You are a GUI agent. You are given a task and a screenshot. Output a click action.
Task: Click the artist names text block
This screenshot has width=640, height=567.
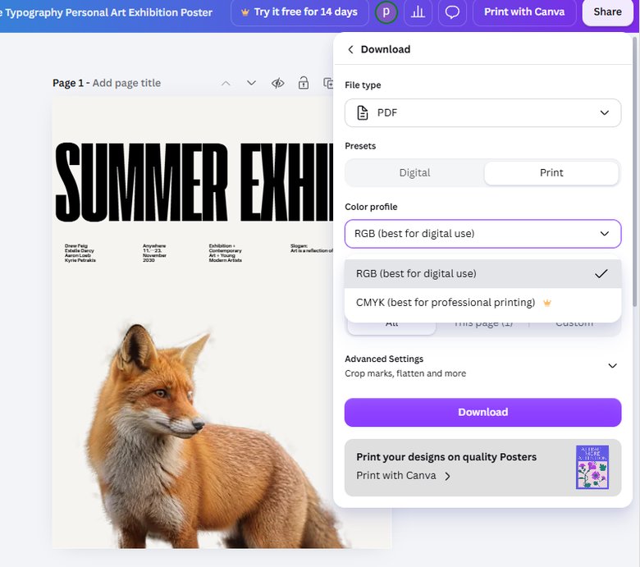(80, 253)
